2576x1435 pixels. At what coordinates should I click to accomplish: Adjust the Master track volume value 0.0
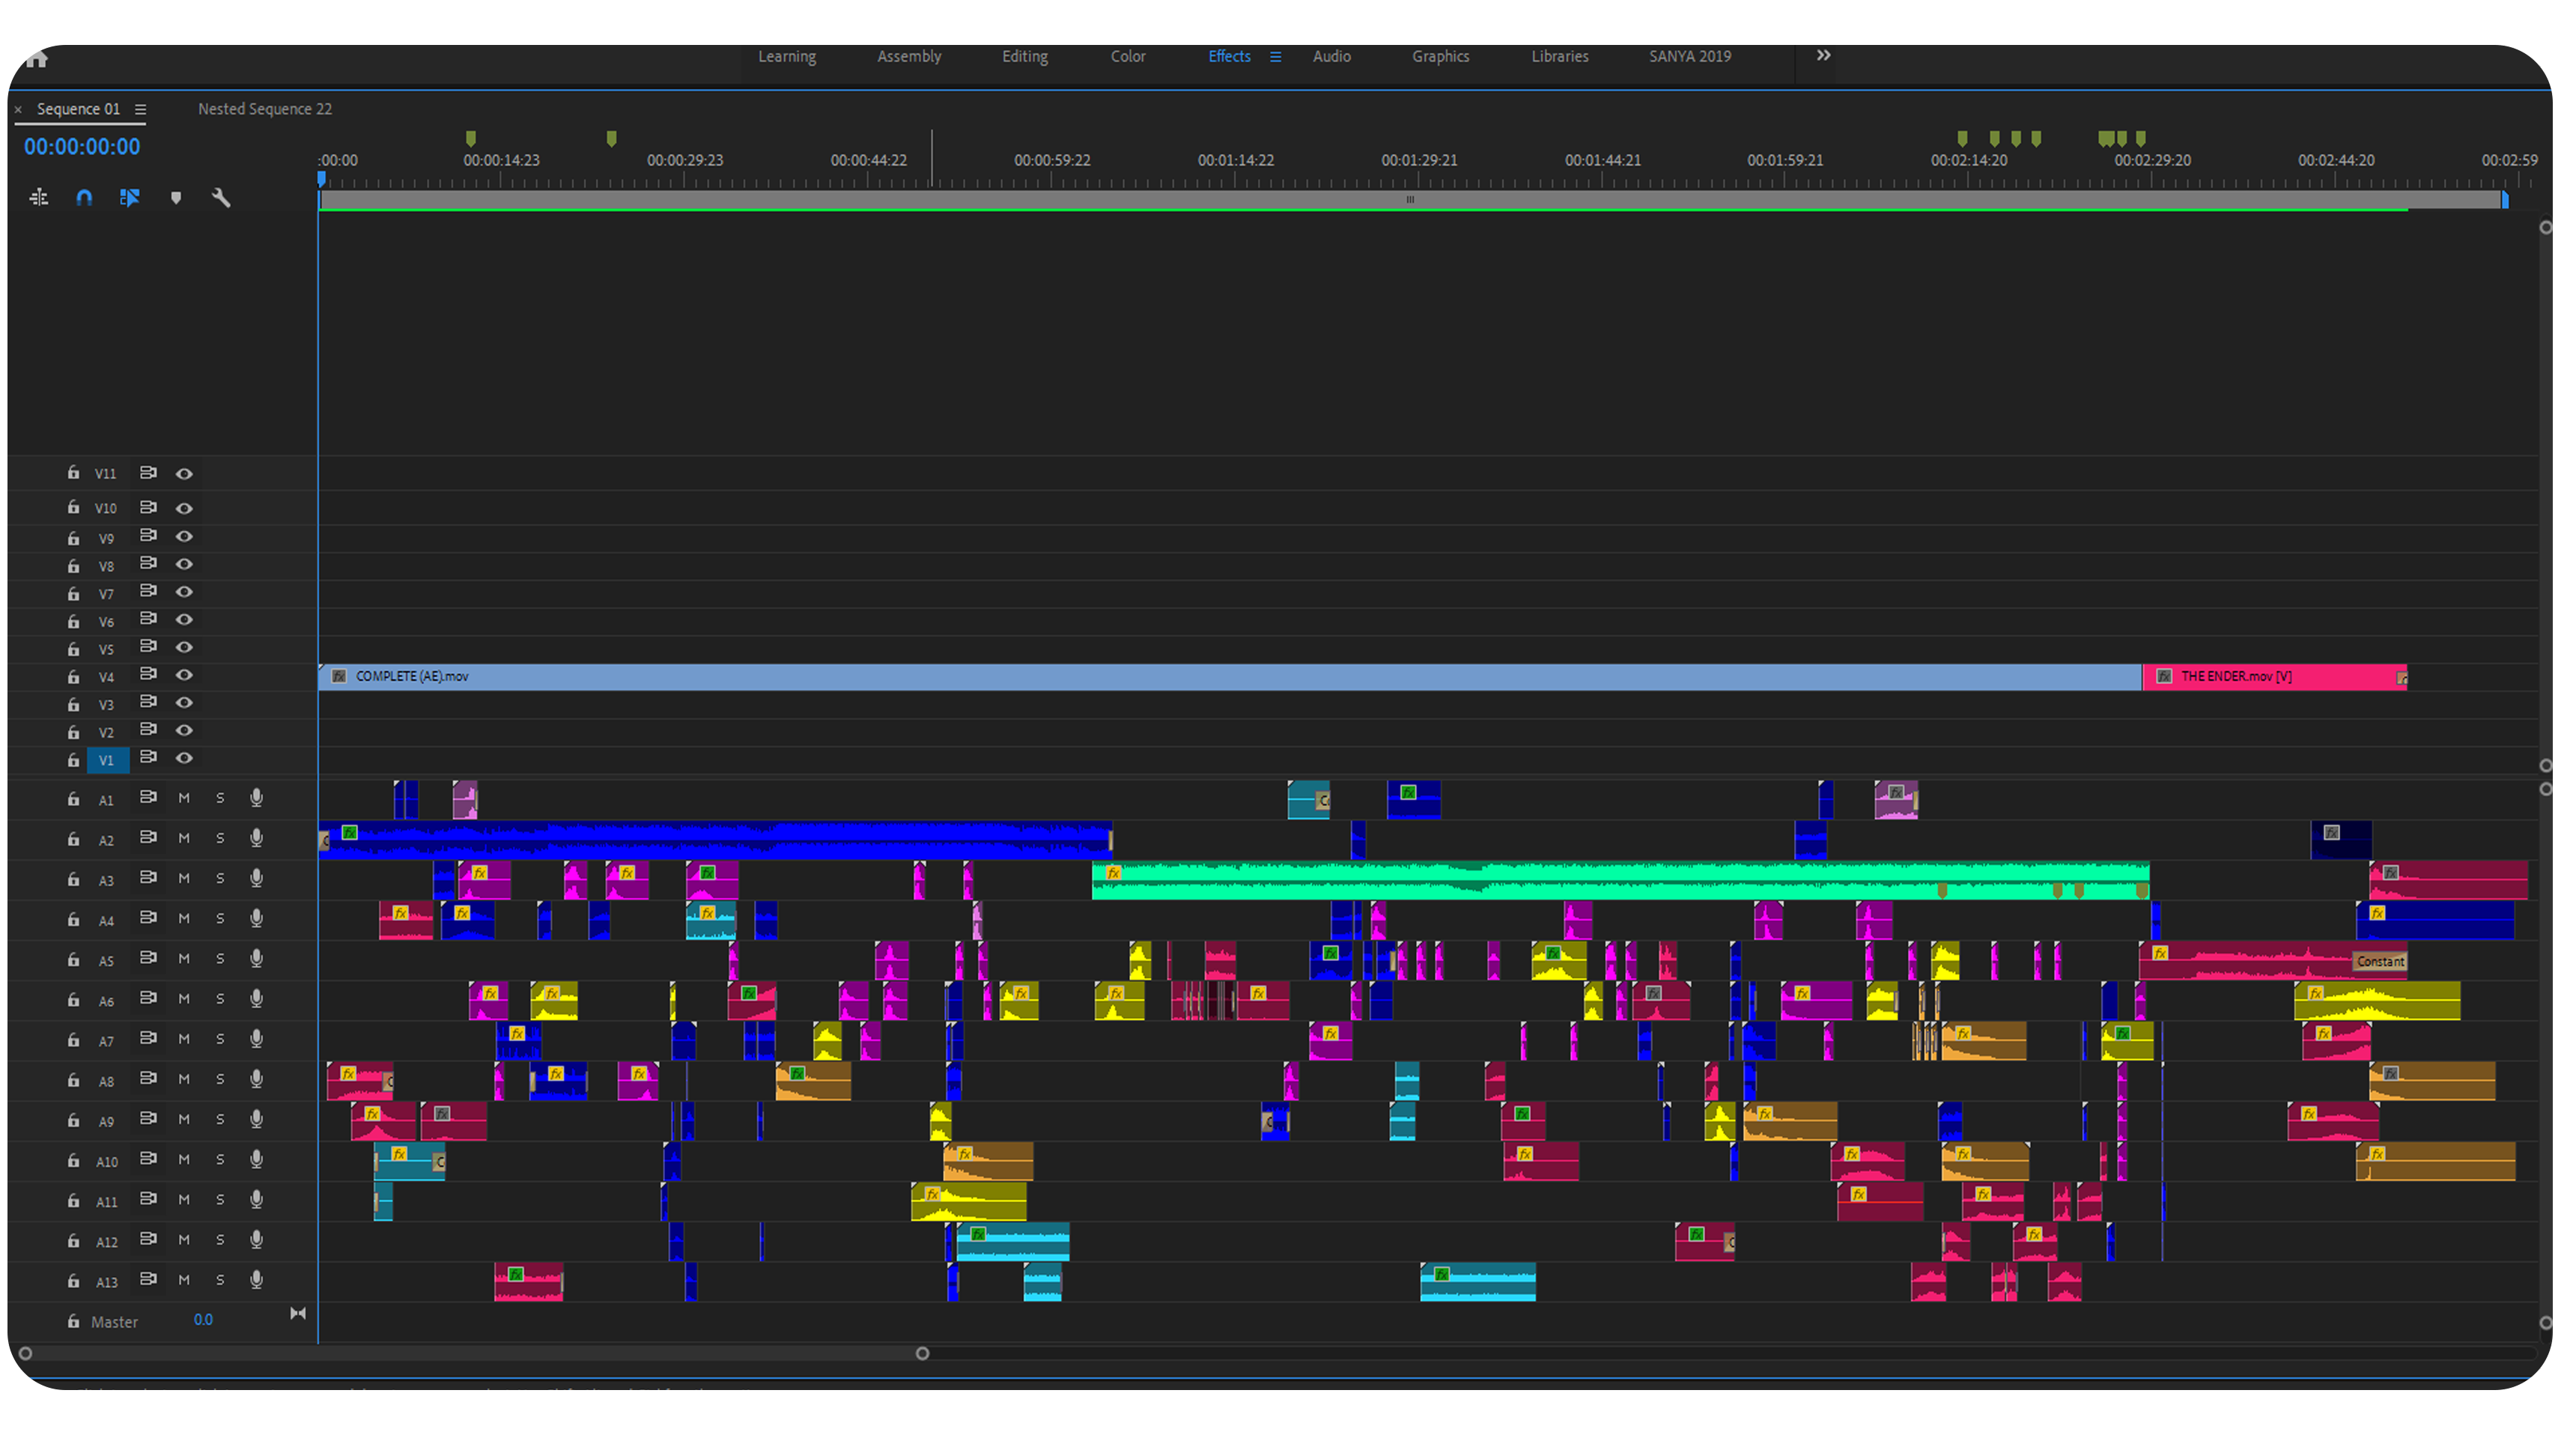tap(202, 1320)
